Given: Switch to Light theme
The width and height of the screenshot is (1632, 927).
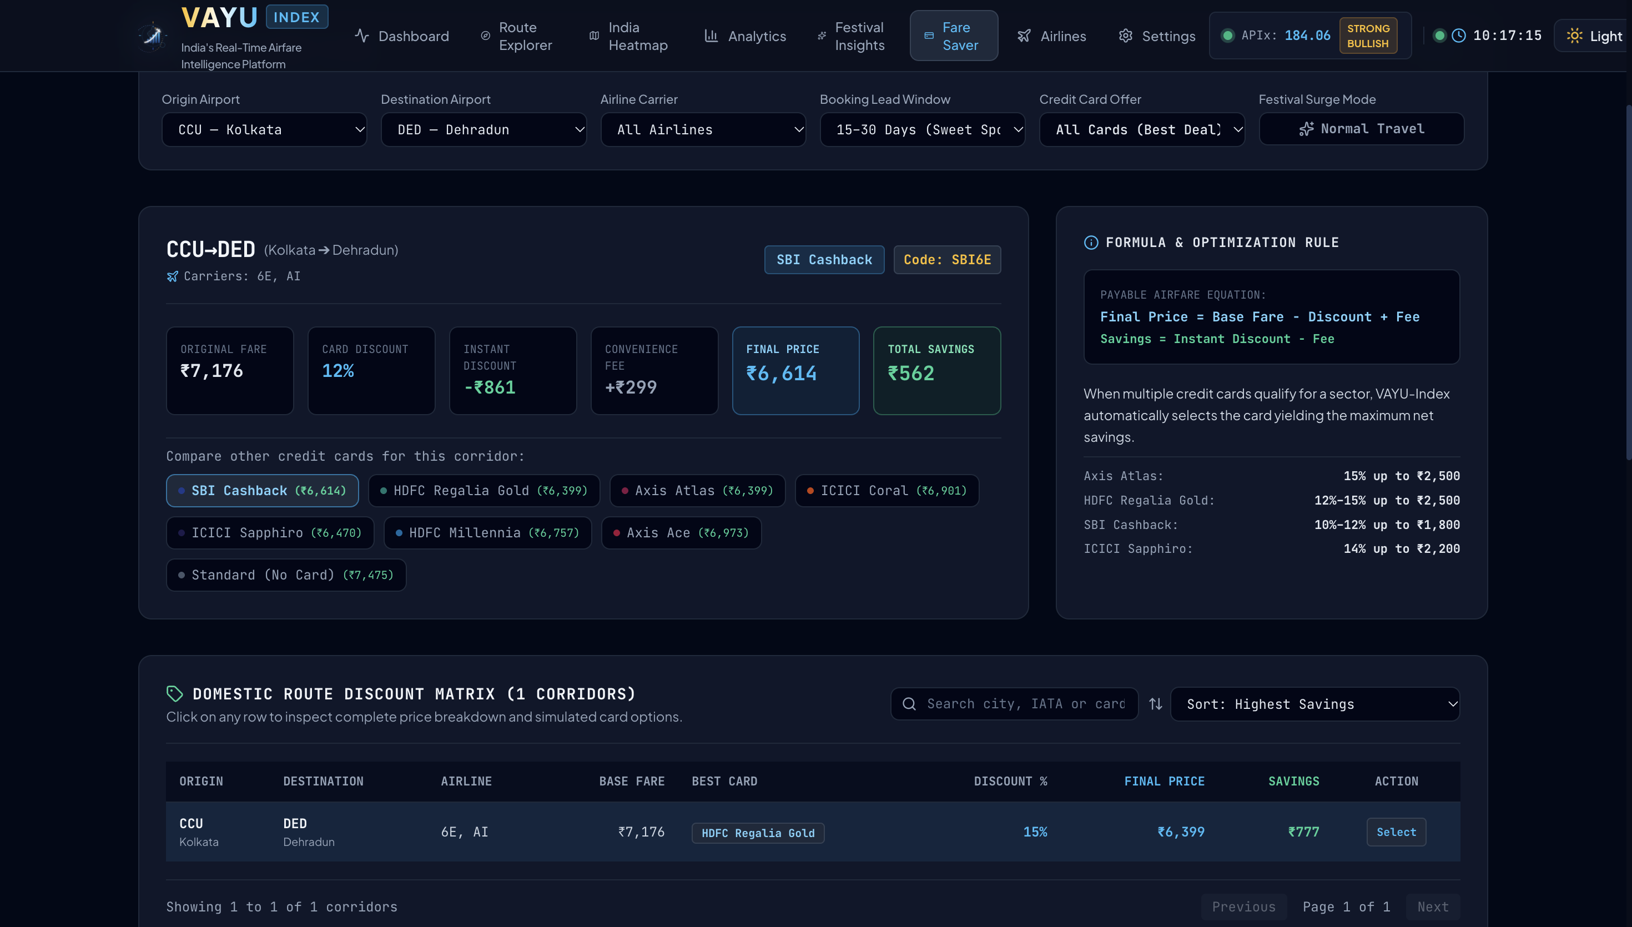Looking at the screenshot, I should click(1593, 36).
